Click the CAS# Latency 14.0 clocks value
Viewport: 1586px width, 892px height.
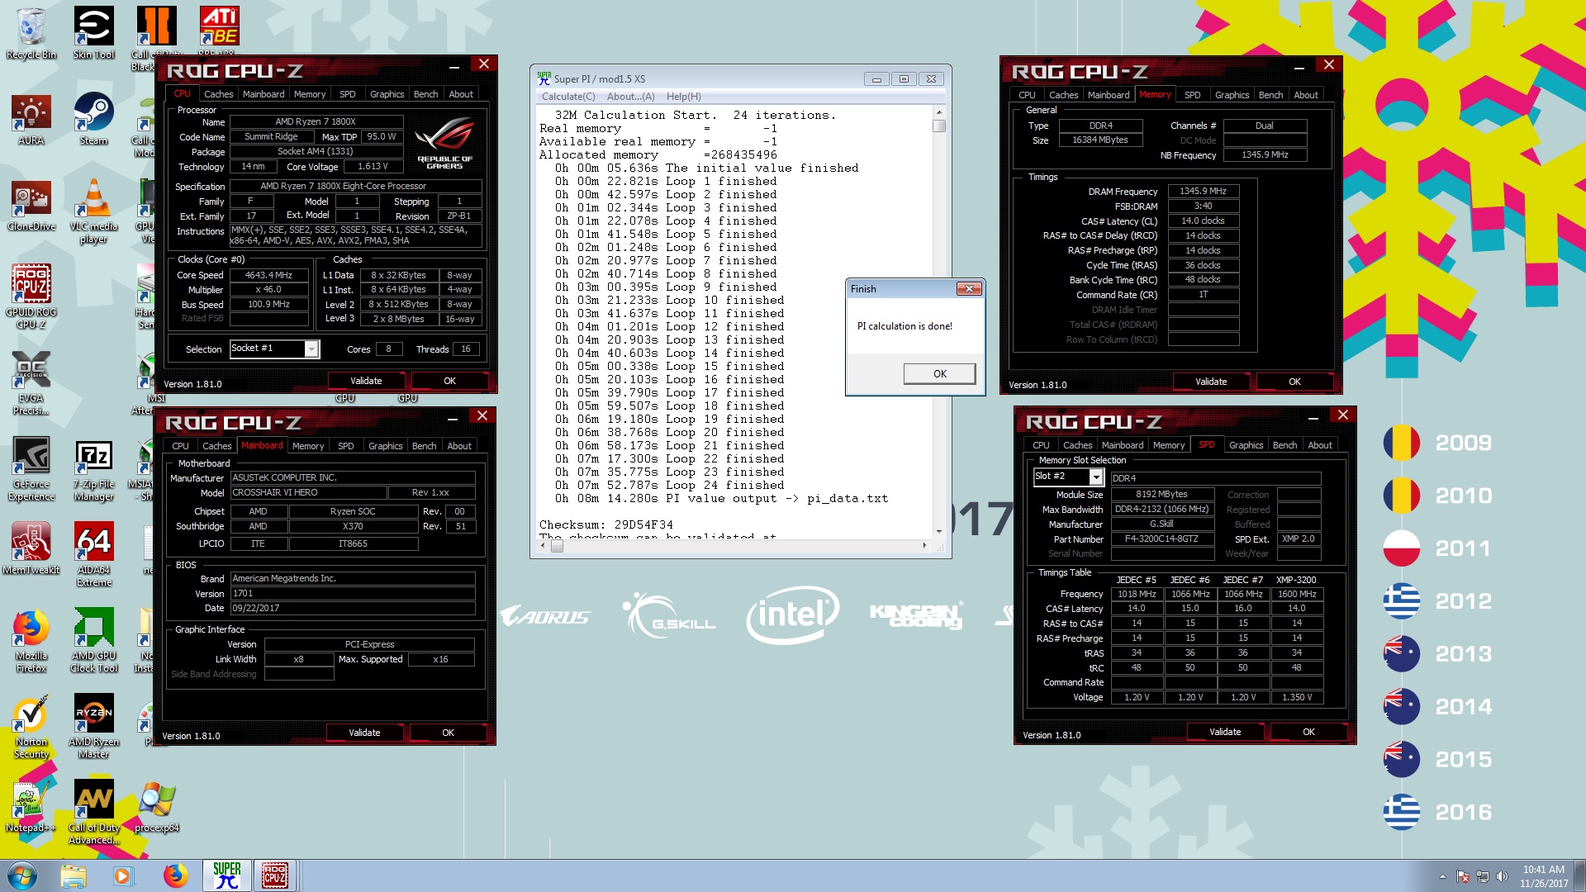pos(1203,221)
